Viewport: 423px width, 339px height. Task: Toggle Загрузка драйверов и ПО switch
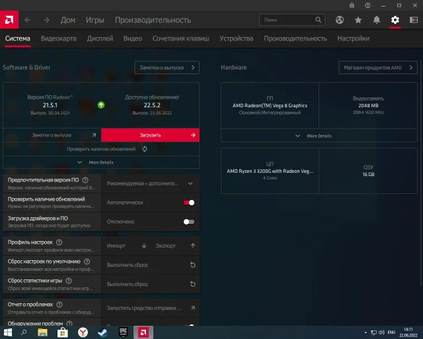tap(189, 222)
